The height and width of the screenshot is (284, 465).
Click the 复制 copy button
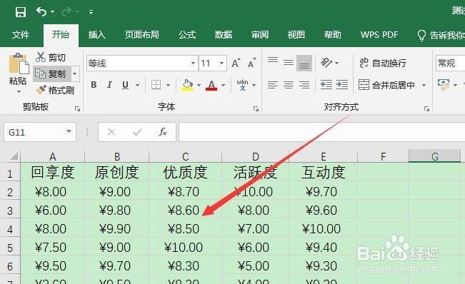52,73
